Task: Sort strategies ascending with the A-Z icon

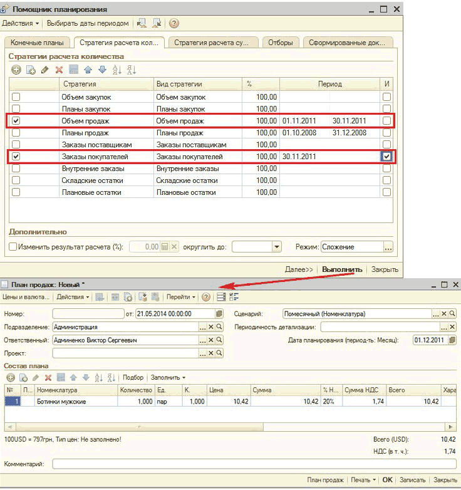Action: 117,70
